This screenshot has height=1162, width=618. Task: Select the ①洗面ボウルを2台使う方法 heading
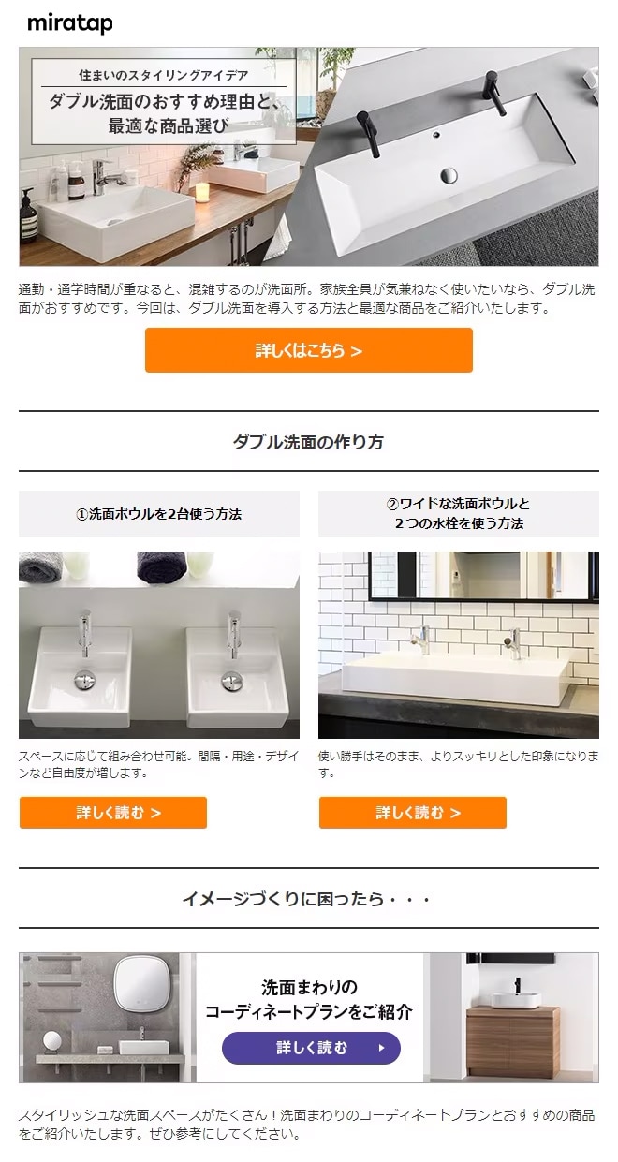159,514
